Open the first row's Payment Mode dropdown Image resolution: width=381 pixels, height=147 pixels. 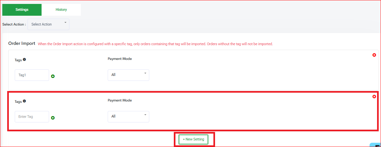[128, 75]
